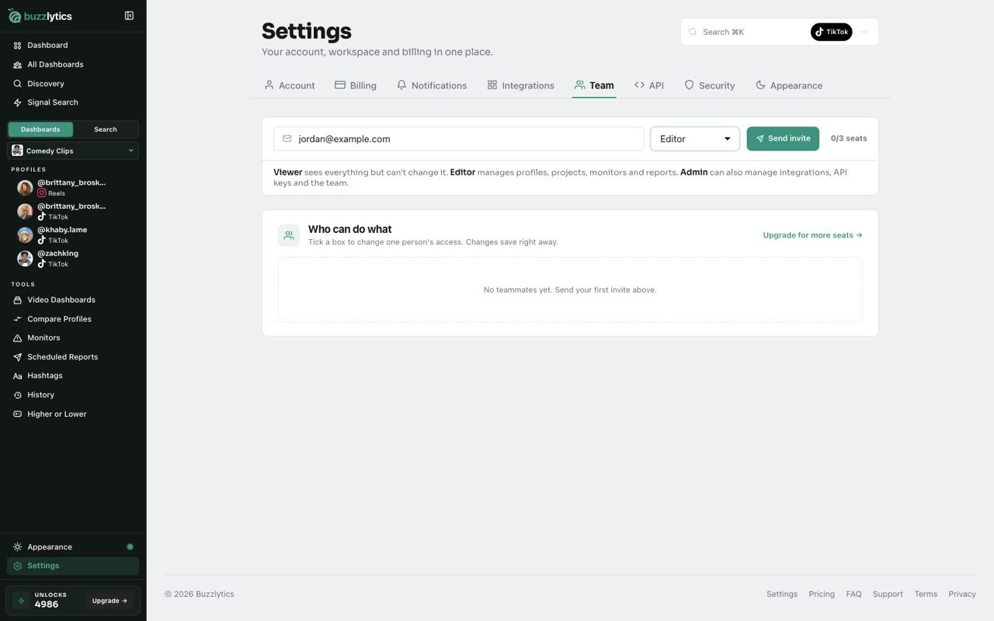The image size is (994, 621).
Task: Select the @zachking TikTok profile
Action: (x=73, y=258)
